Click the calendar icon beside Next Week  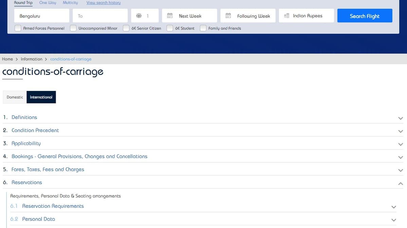coord(170,16)
